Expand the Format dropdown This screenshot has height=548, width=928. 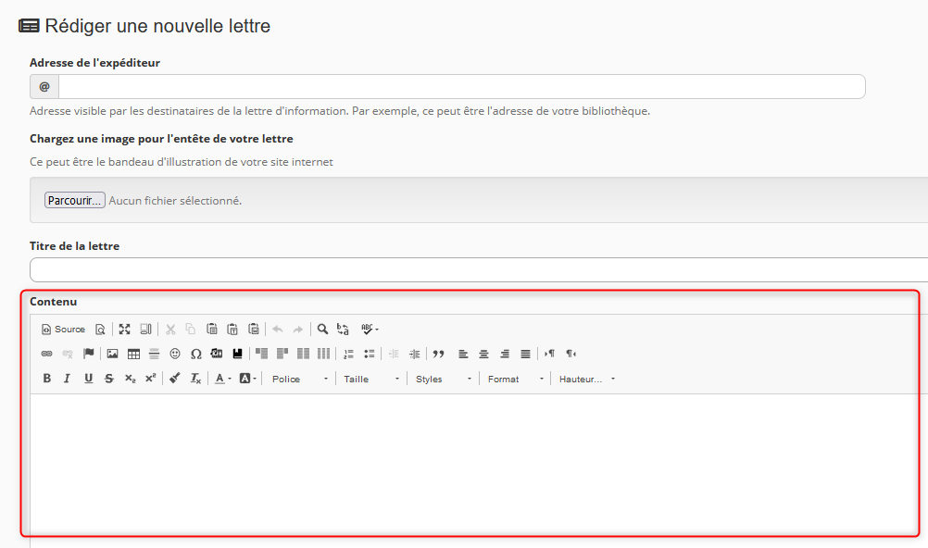515,379
